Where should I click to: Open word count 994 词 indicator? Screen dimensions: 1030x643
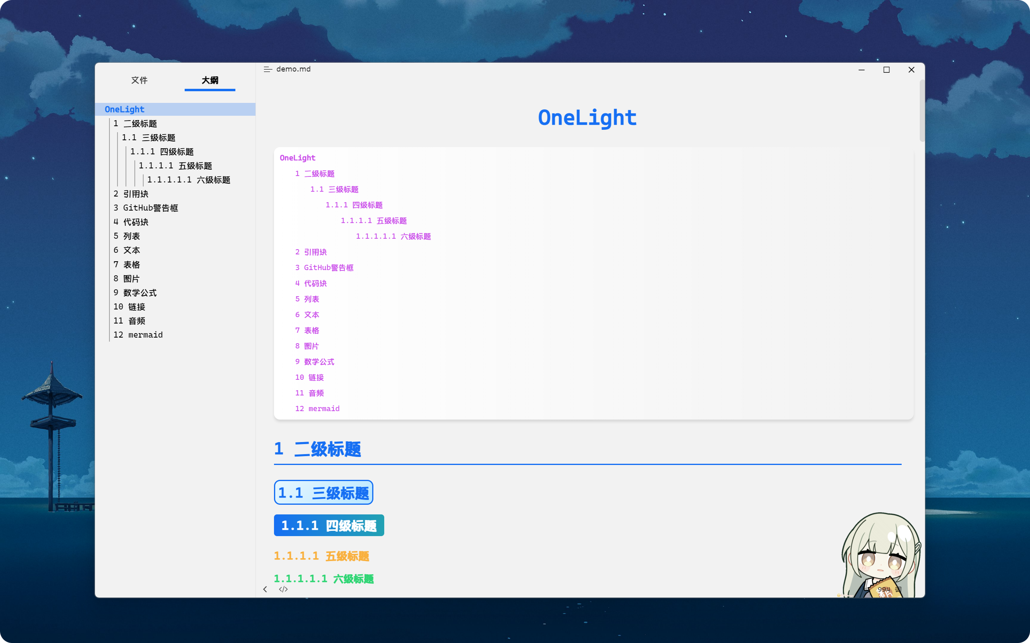click(x=889, y=590)
